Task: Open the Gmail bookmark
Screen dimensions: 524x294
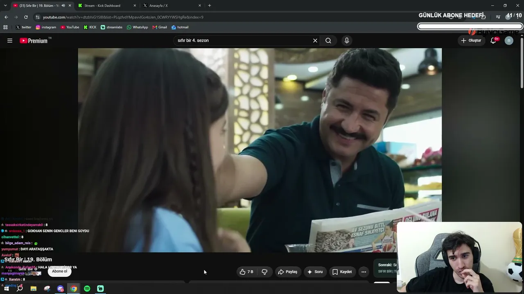Action: point(160,27)
